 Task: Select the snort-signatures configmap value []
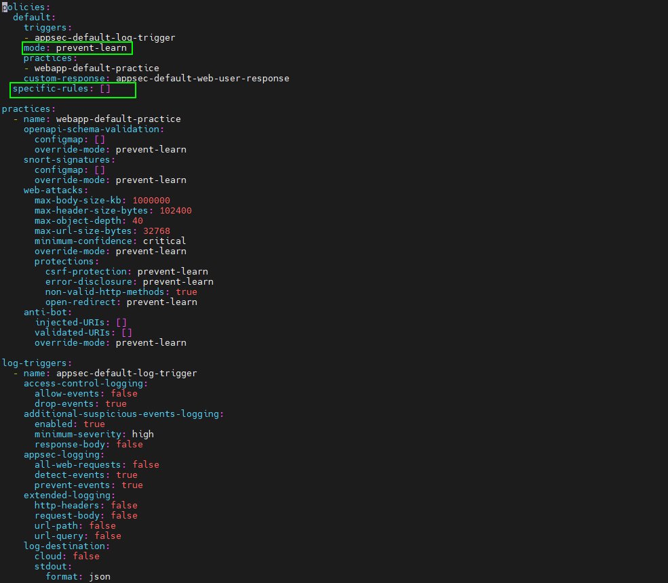(100, 169)
